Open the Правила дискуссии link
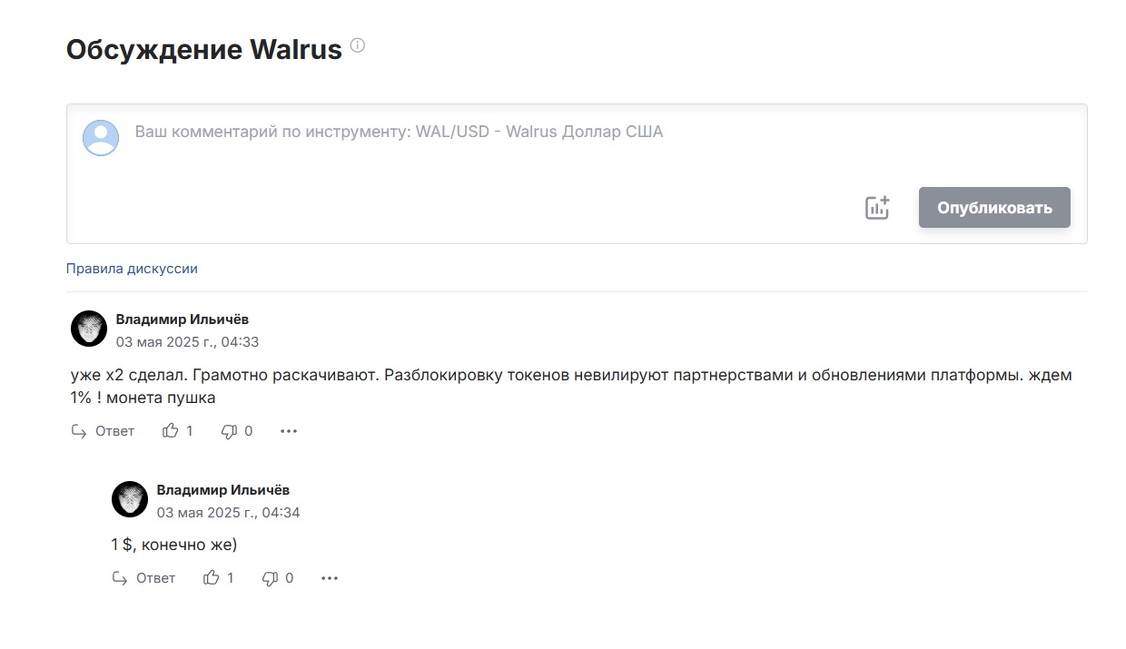Viewport: 1126px width, 649px height. coord(131,268)
